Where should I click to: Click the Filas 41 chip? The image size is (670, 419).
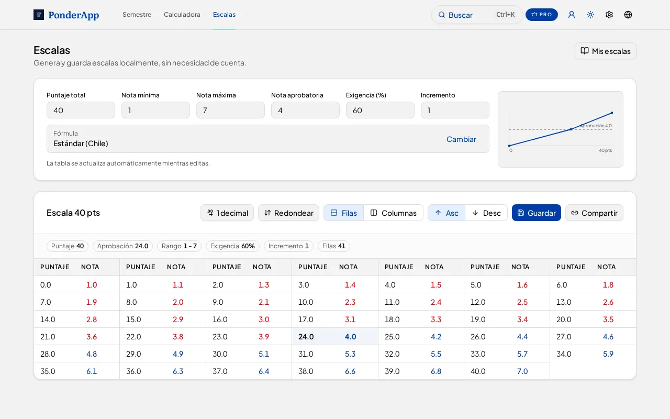click(334, 246)
